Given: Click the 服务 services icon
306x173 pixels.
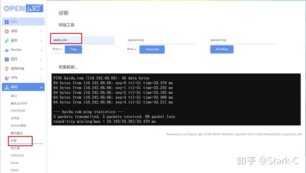Looking at the screenshot, I should click(6, 40).
